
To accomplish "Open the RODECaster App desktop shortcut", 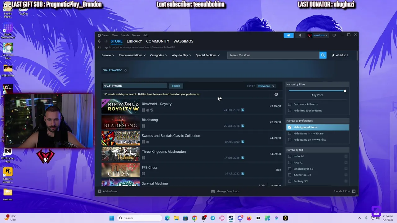I will click(8, 155).
